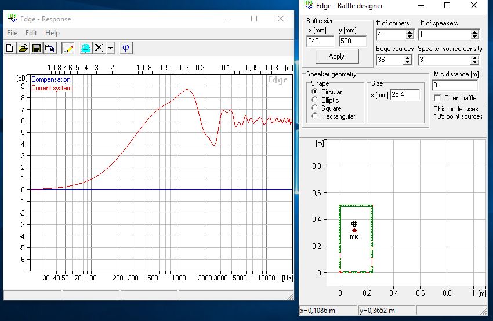Click the # of speakers value field
The image size is (493, 321).
click(x=444, y=34)
